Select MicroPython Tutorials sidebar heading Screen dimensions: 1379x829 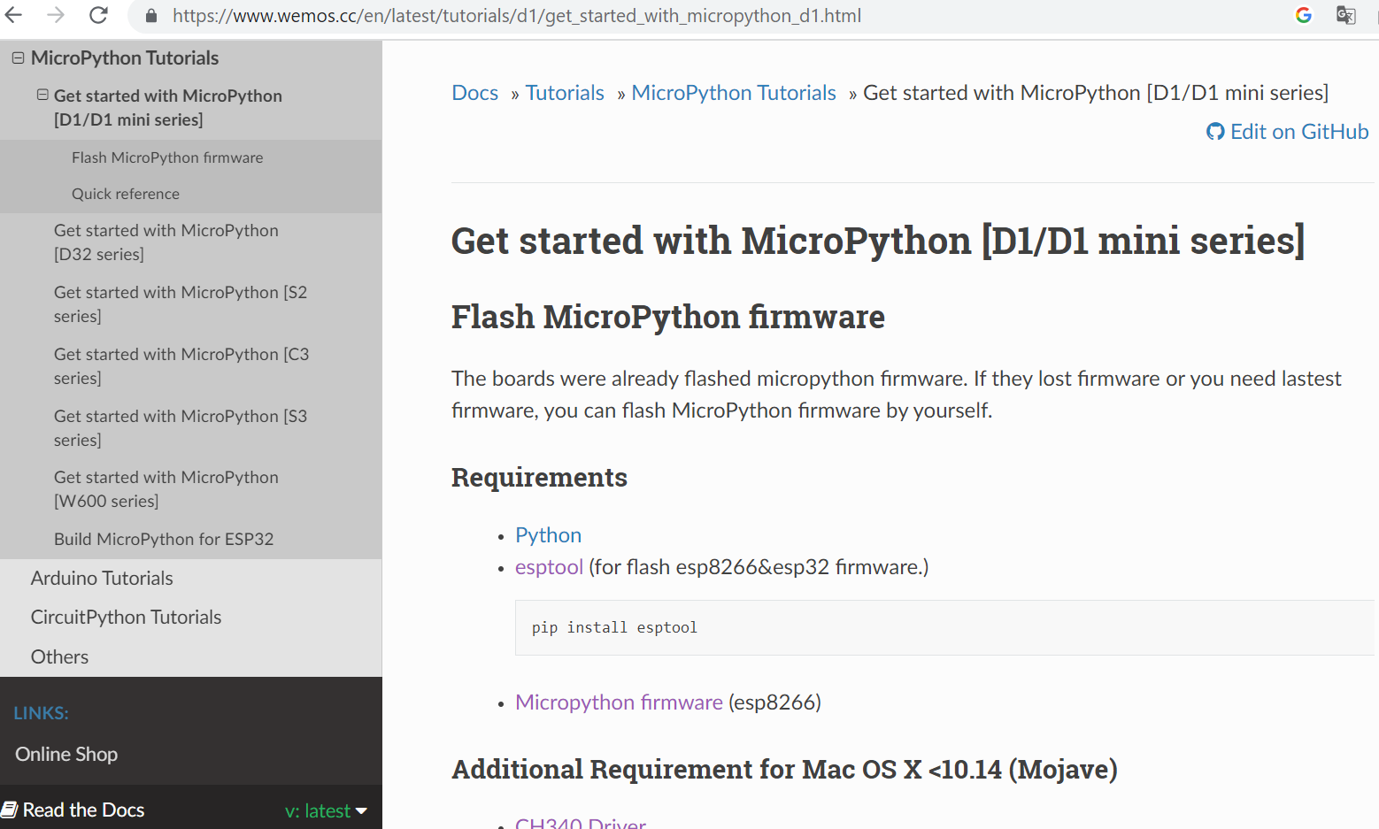[x=125, y=58]
